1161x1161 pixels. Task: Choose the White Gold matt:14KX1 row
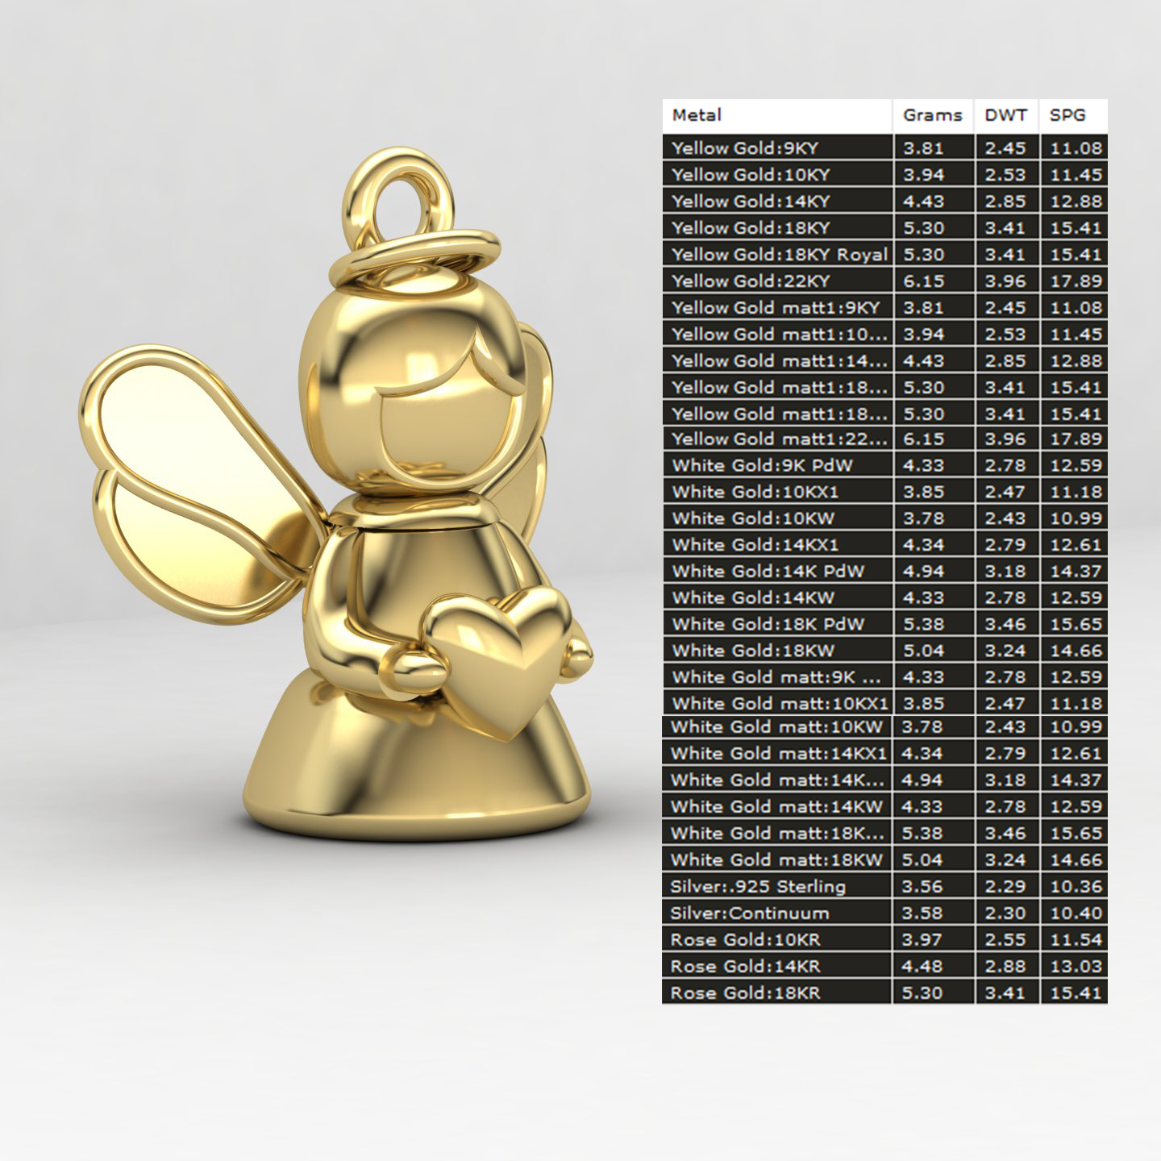[778, 754]
